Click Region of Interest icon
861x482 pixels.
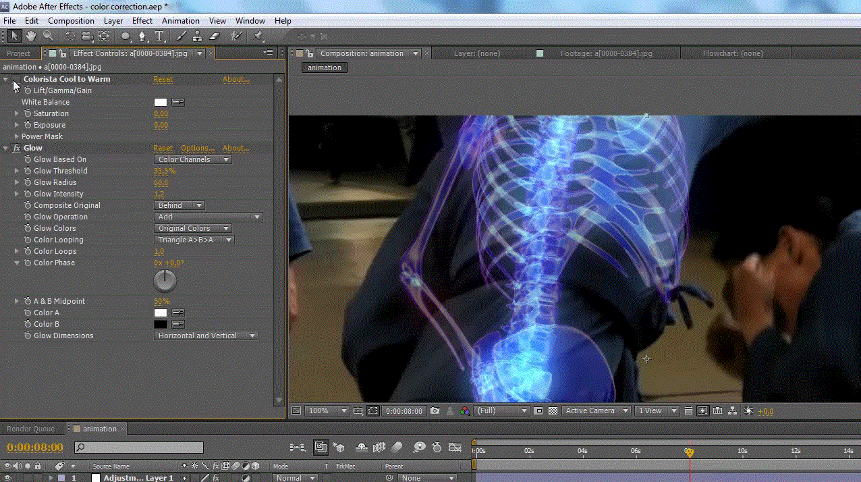click(538, 410)
